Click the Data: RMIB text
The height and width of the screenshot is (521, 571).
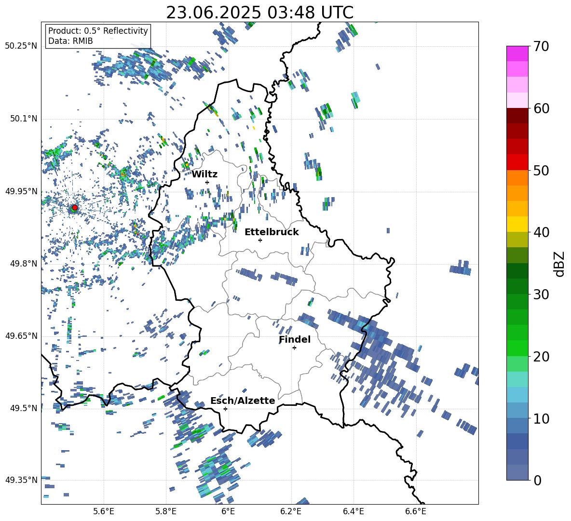click(70, 41)
